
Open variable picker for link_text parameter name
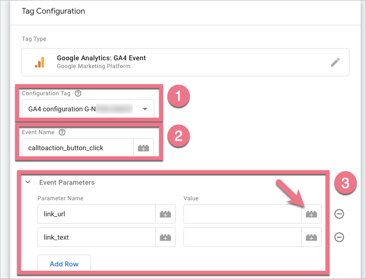tap(165, 237)
